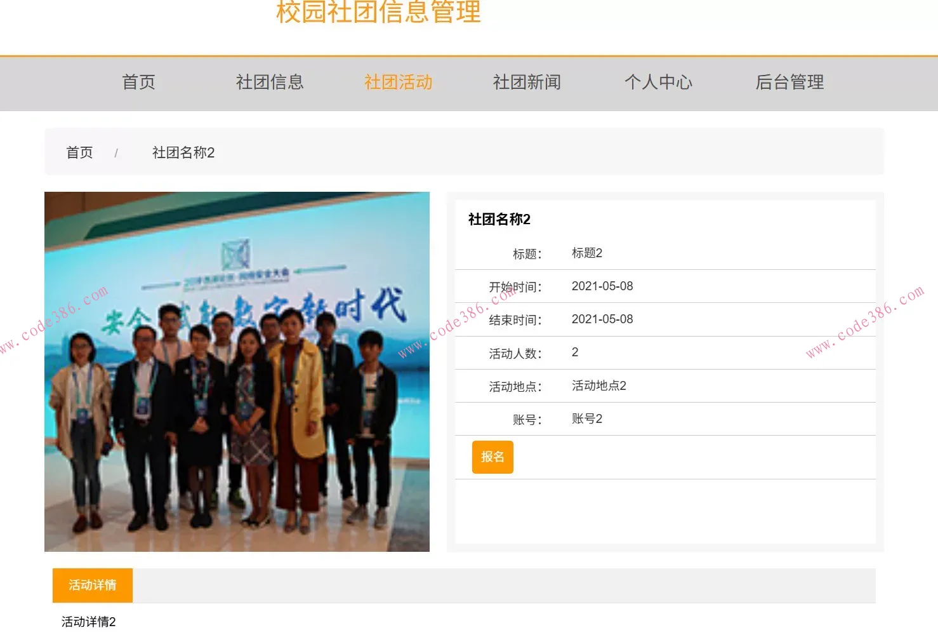Click the 校园社团信息管理 site title
Image resolution: width=938 pixels, height=642 pixels.
pos(378,13)
